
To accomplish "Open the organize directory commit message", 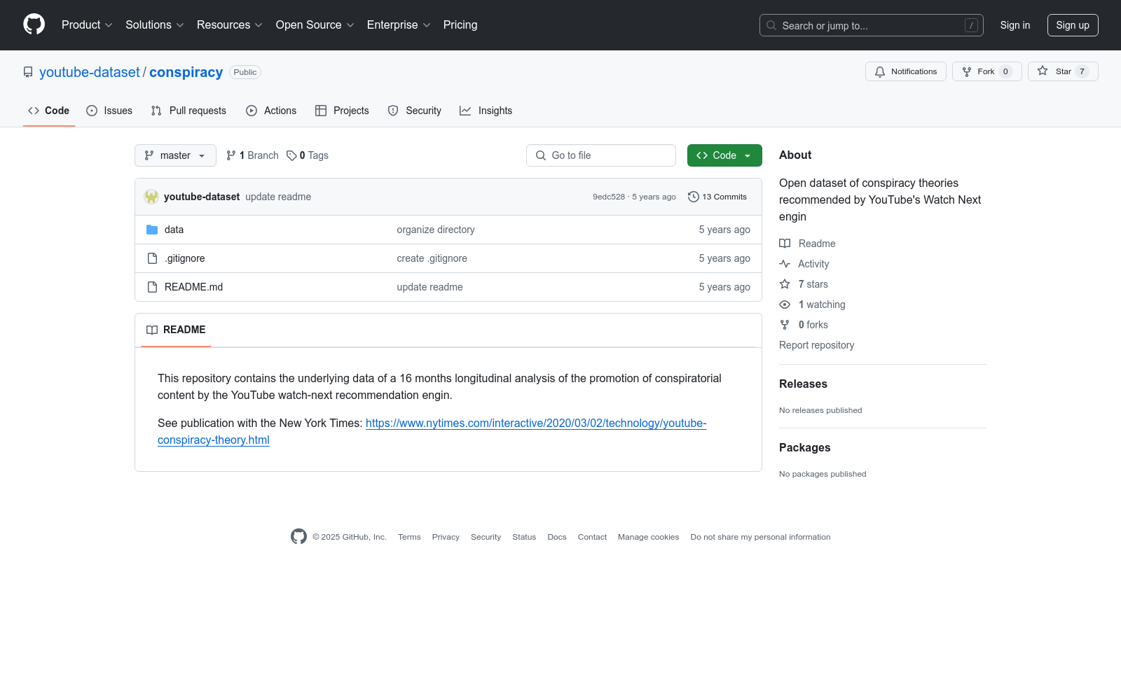I will pyautogui.click(x=436, y=230).
